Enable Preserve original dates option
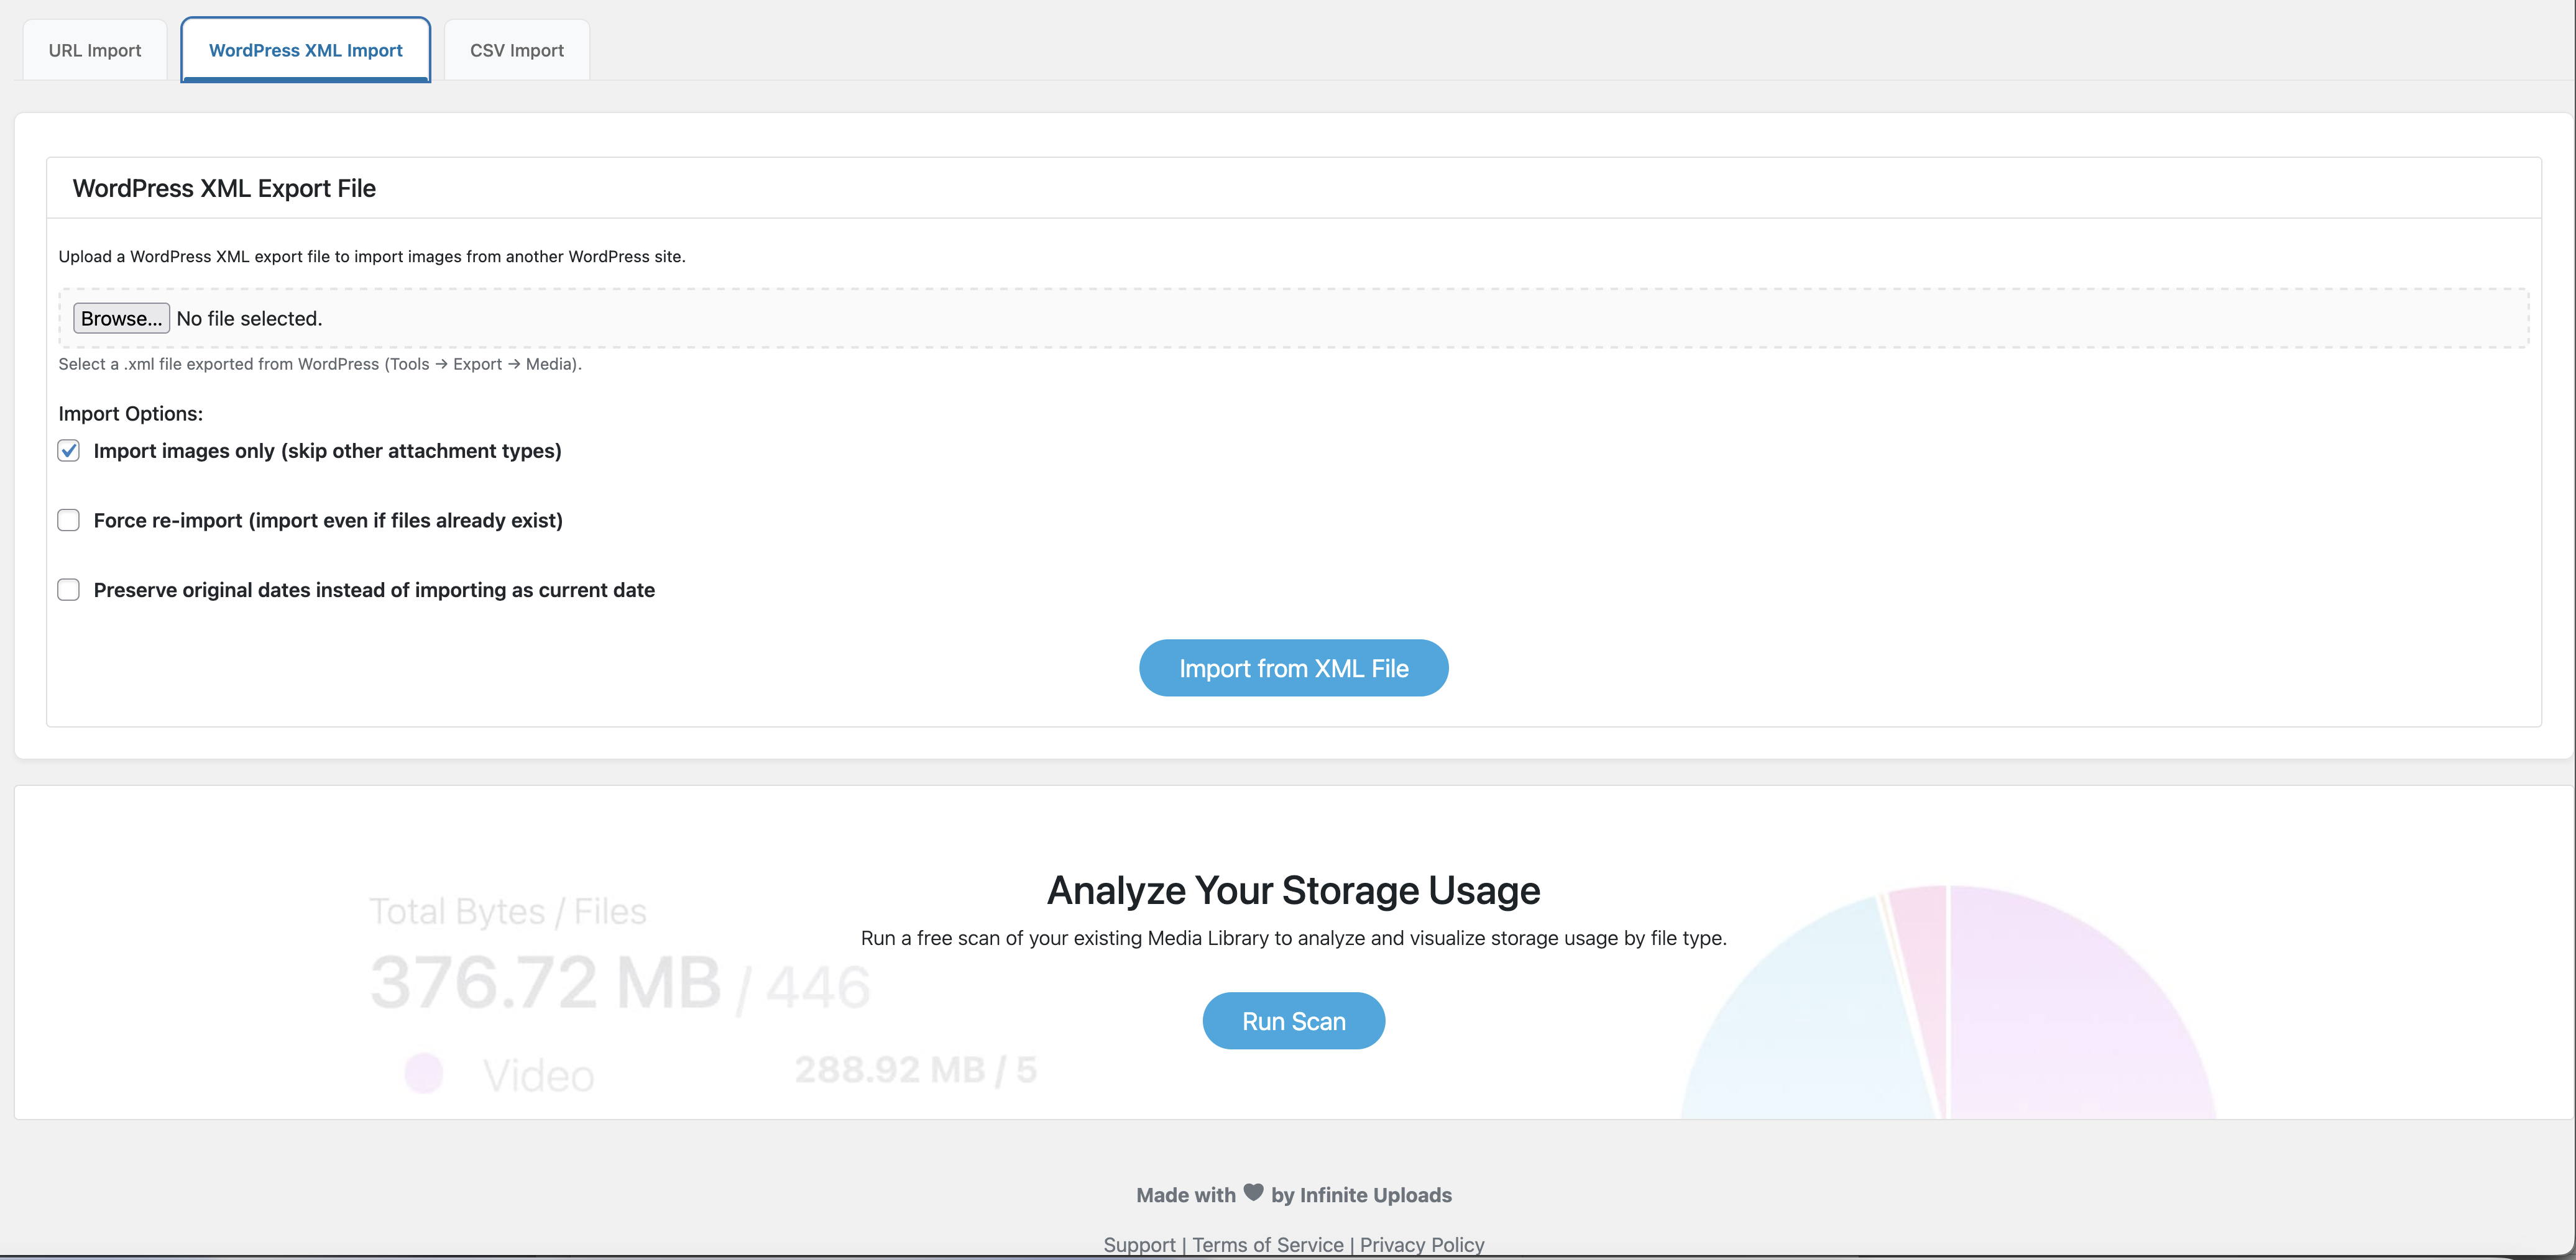Image resolution: width=2576 pixels, height=1260 pixels. [x=68, y=590]
